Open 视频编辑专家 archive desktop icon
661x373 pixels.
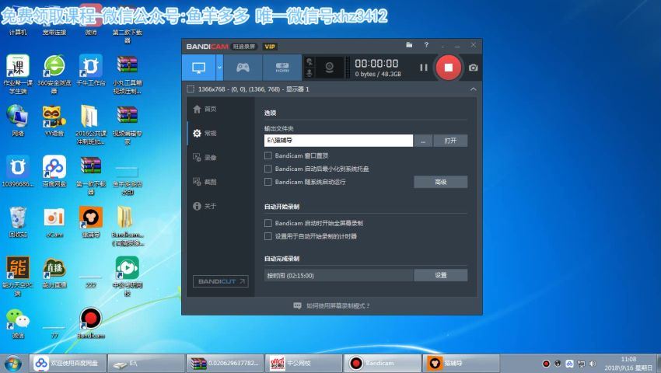pos(128,125)
